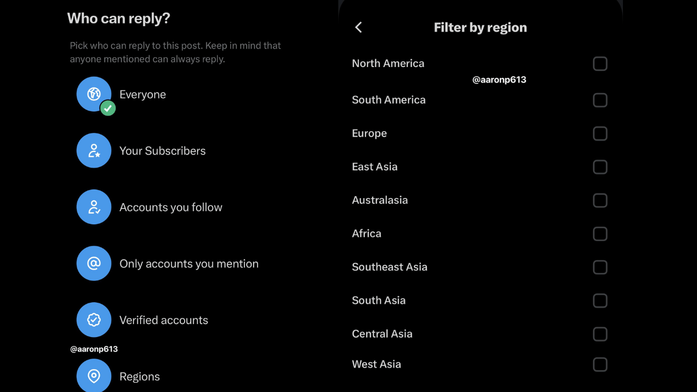Open the Regions location pin icon
Viewport: 697px width, 392px height.
coord(94,376)
